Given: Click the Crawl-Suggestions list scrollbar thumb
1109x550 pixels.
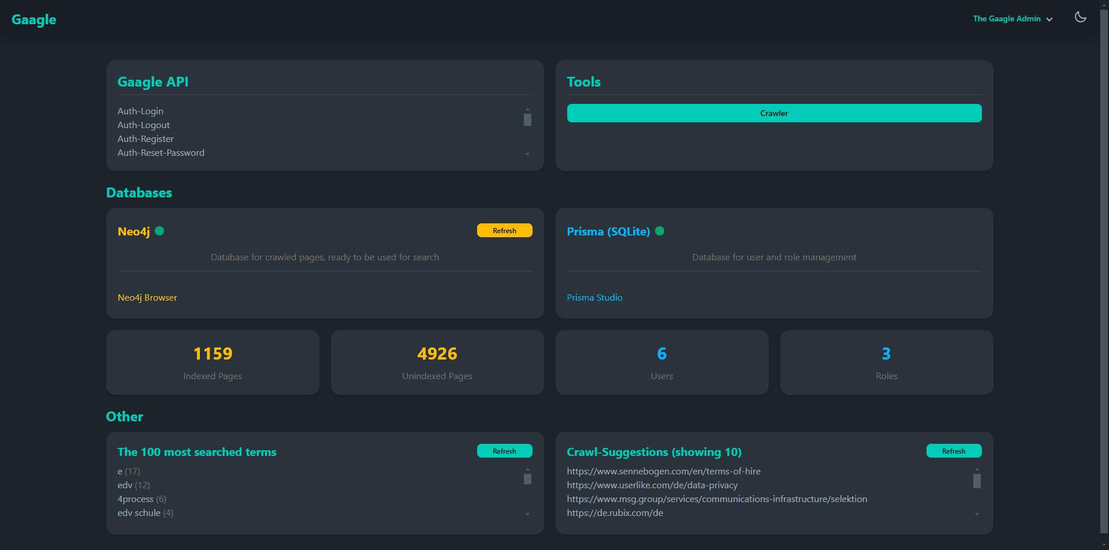Looking at the screenshot, I should 977,481.
